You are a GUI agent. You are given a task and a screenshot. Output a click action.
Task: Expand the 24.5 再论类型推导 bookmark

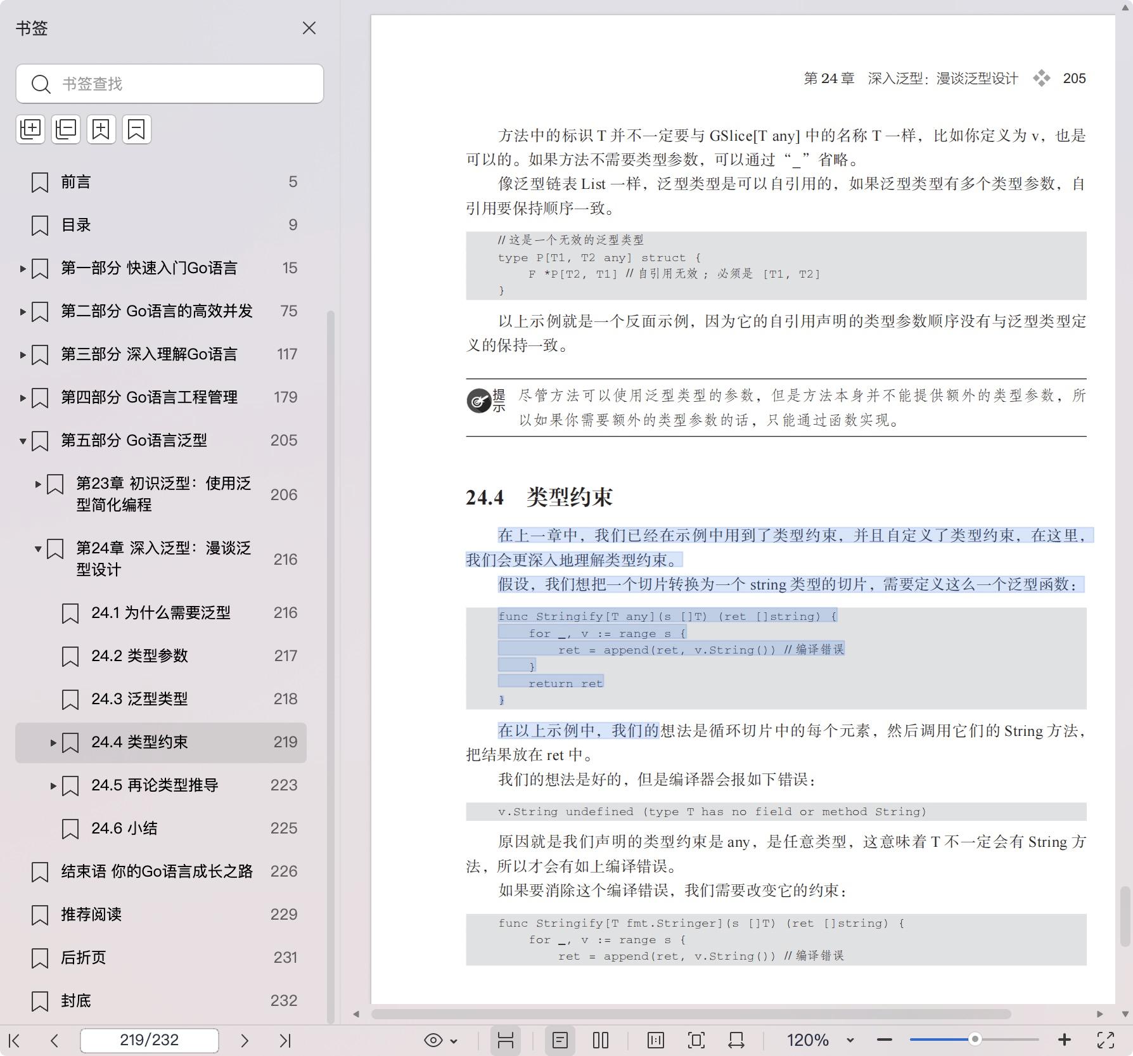tap(53, 786)
